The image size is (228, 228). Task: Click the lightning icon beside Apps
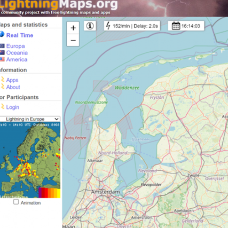[2, 79]
